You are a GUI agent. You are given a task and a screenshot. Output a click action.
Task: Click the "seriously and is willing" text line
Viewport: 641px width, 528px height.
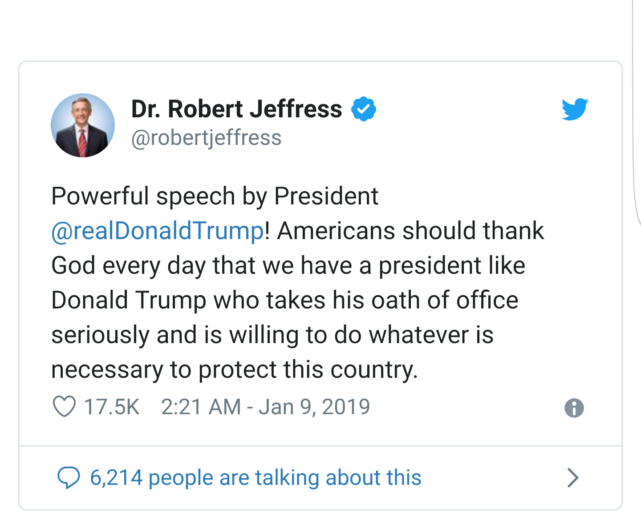point(272,335)
